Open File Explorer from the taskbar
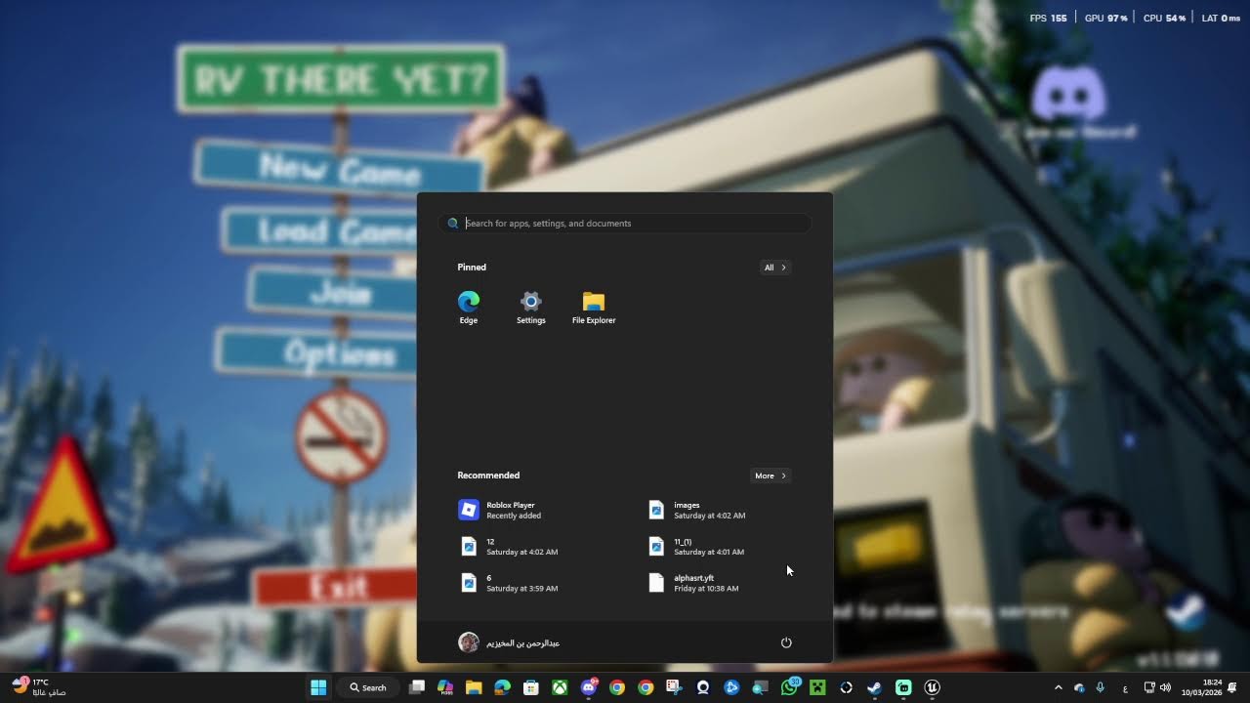Image resolution: width=1250 pixels, height=703 pixels. pyautogui.click(x=474, y=687)
